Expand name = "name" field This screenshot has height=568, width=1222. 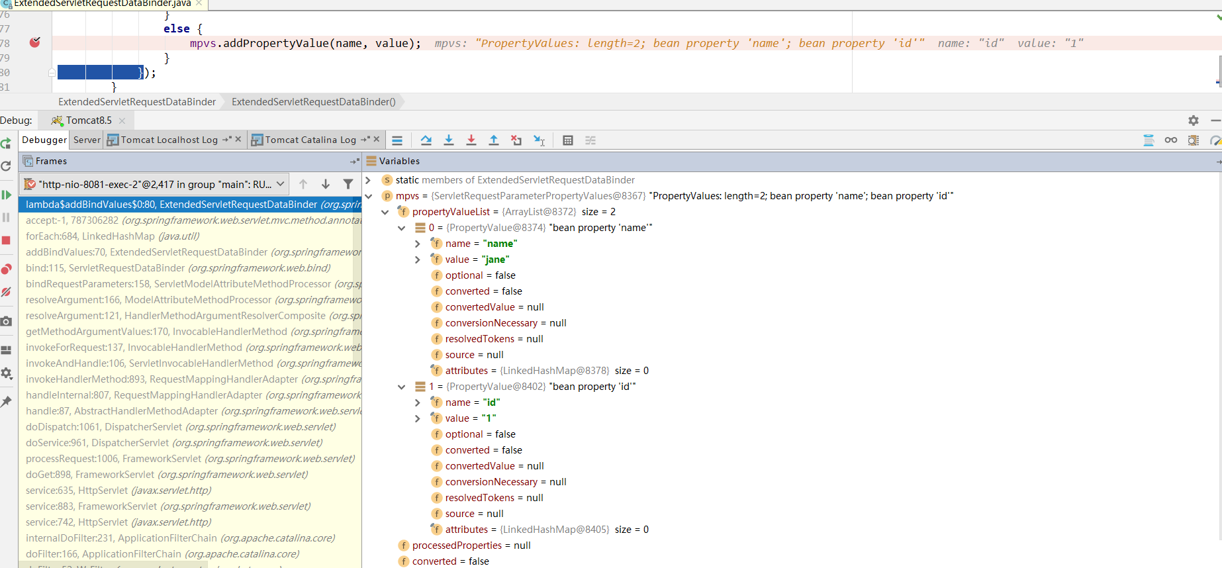(x=417, y=244)
